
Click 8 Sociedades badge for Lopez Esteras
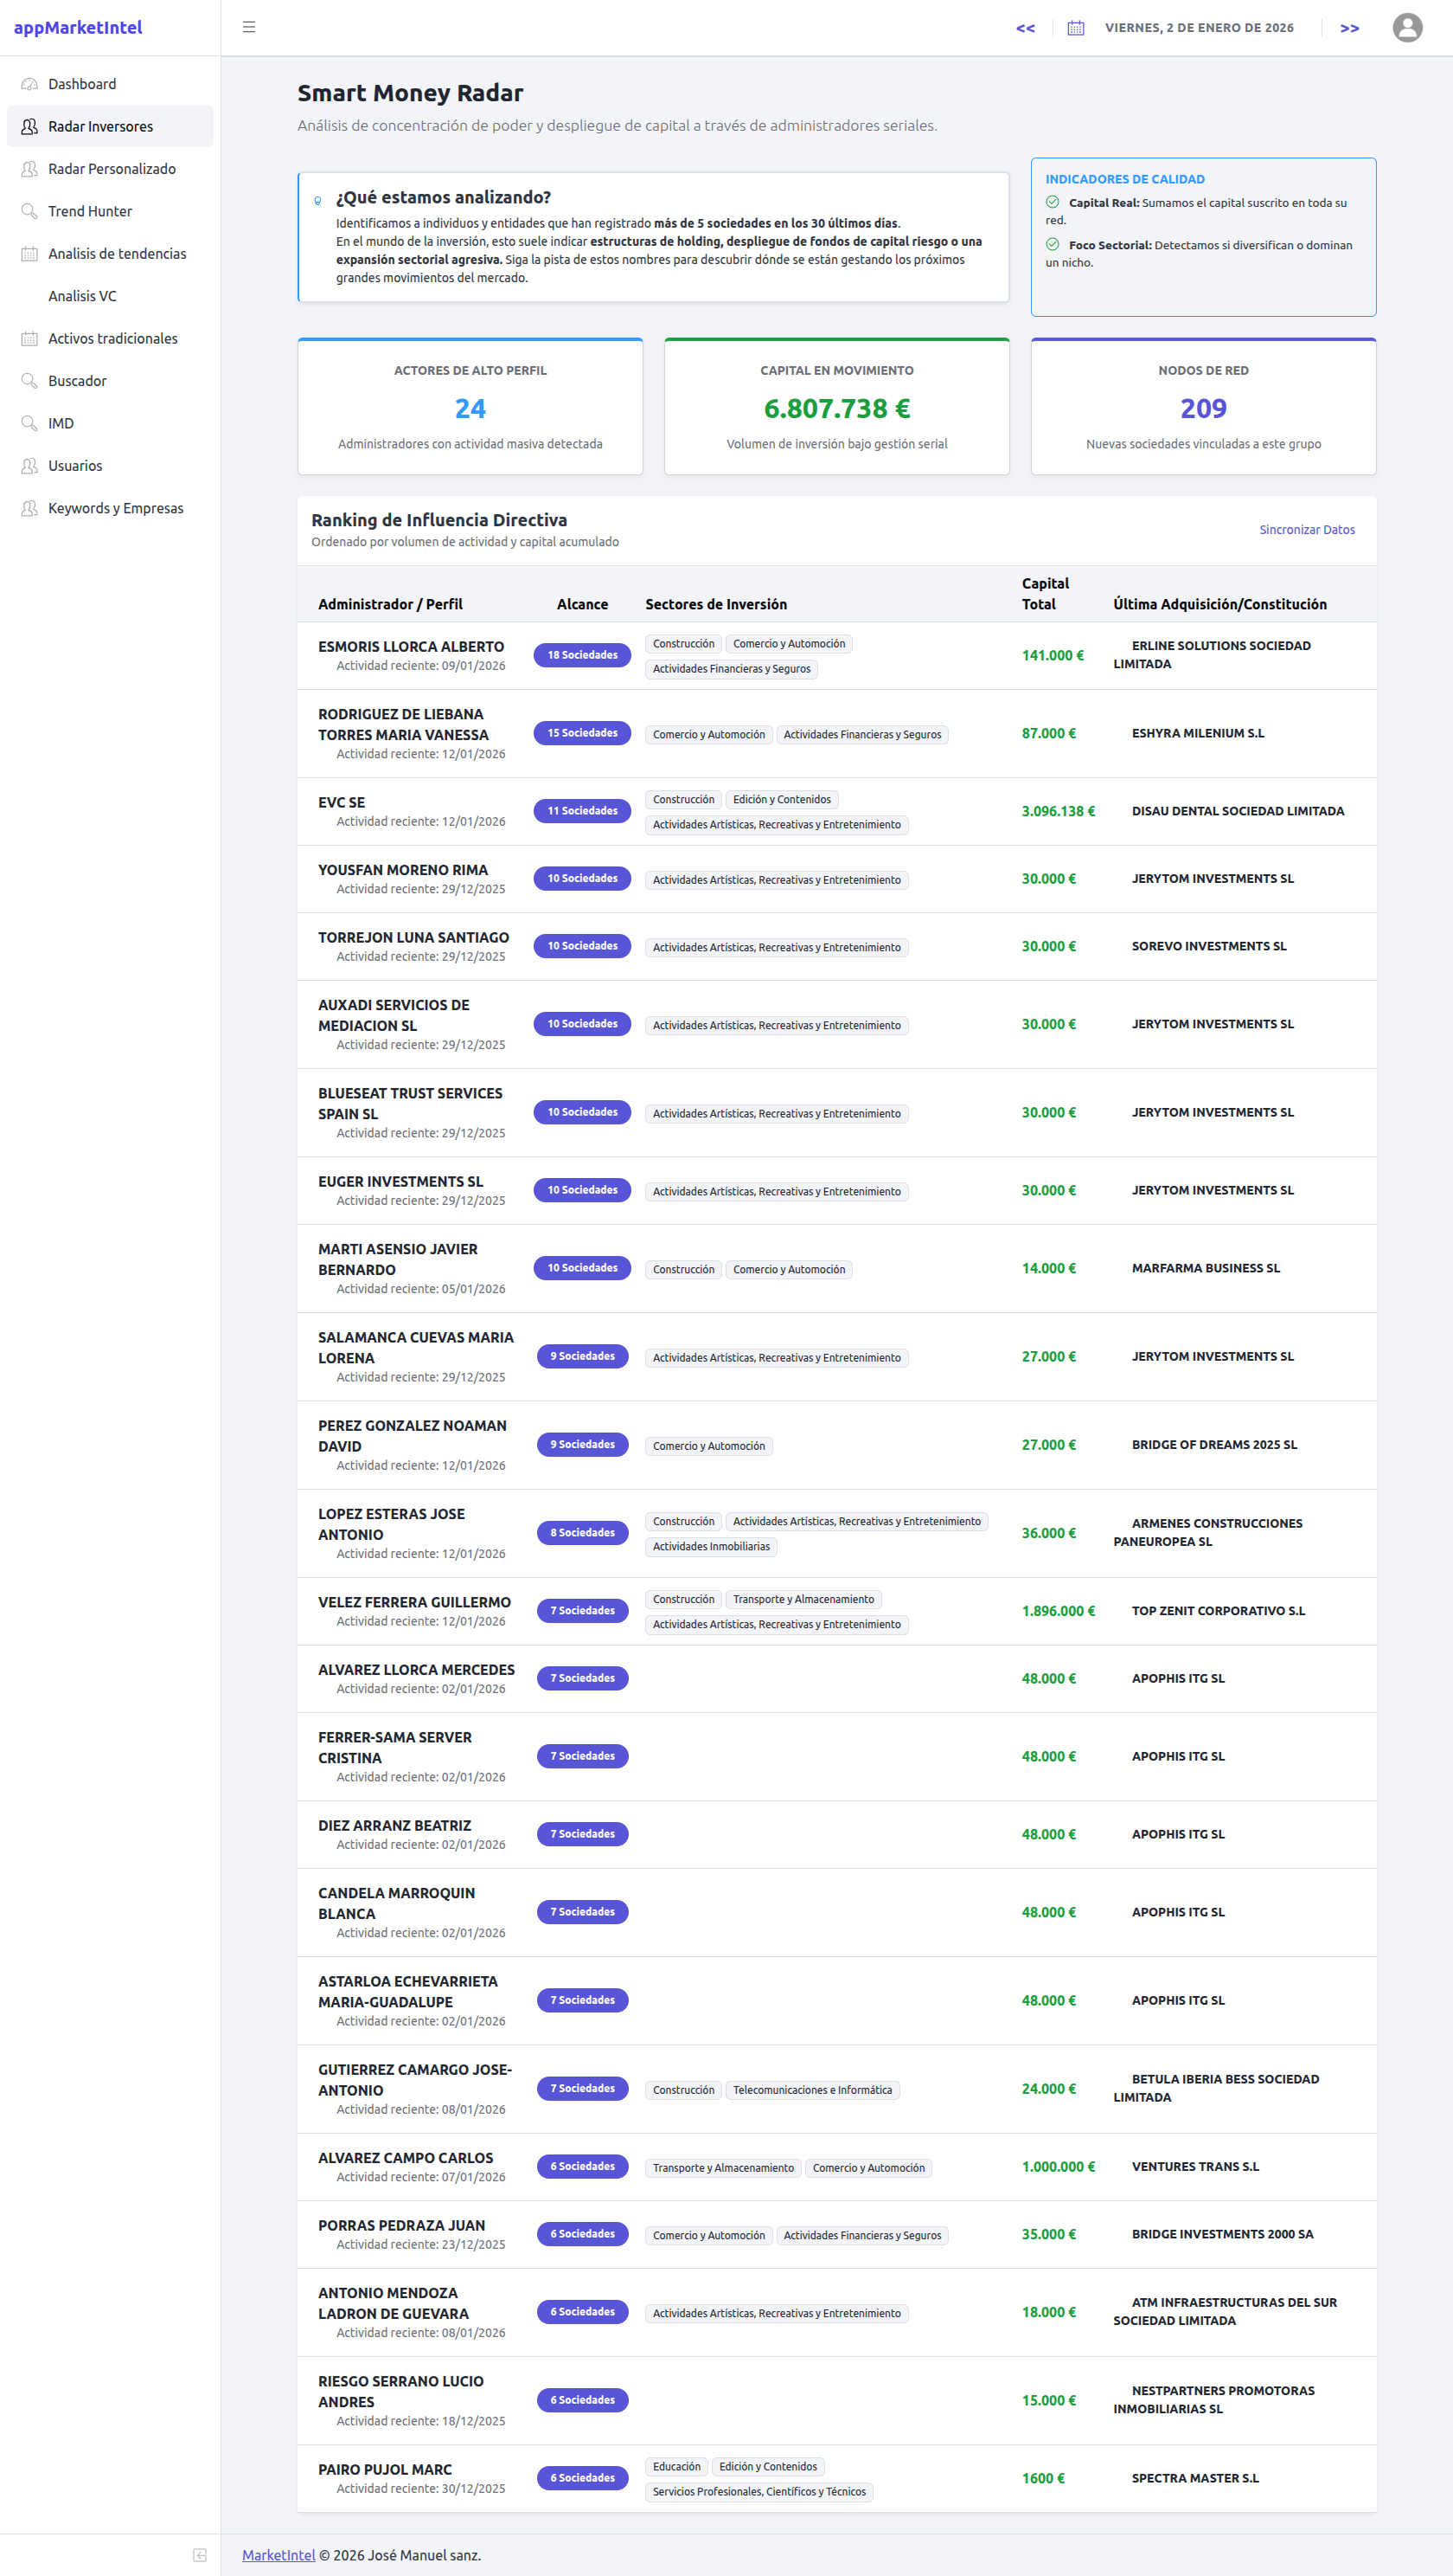pyautogui.click(x=581, y=1533)
